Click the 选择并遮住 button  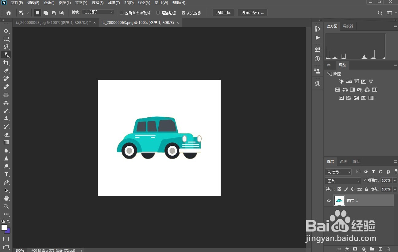coord(252,13)
